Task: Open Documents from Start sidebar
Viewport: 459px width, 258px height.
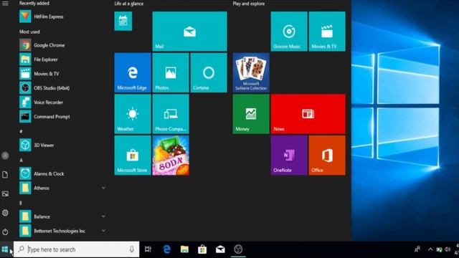Action: pyautogui.click(x=5, y=175)
